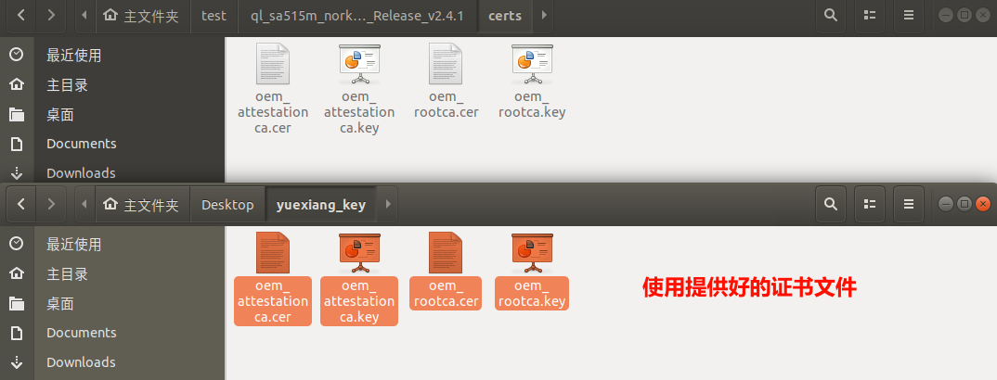Screen dimensions: 997x380
Task: Expand path bar right arrow after yuexiang_key
Action: [388, 205]
